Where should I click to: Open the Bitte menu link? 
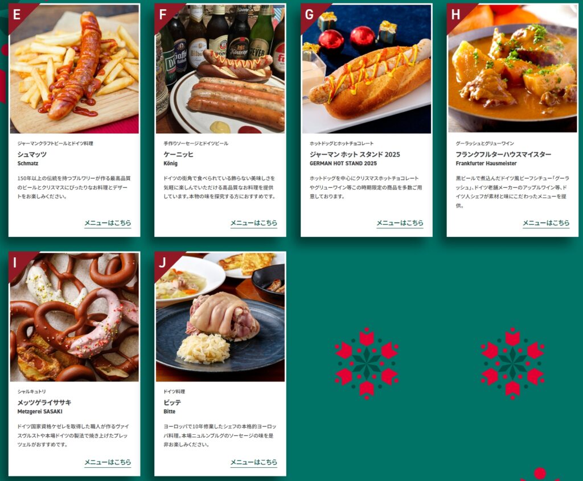point(253,462)
